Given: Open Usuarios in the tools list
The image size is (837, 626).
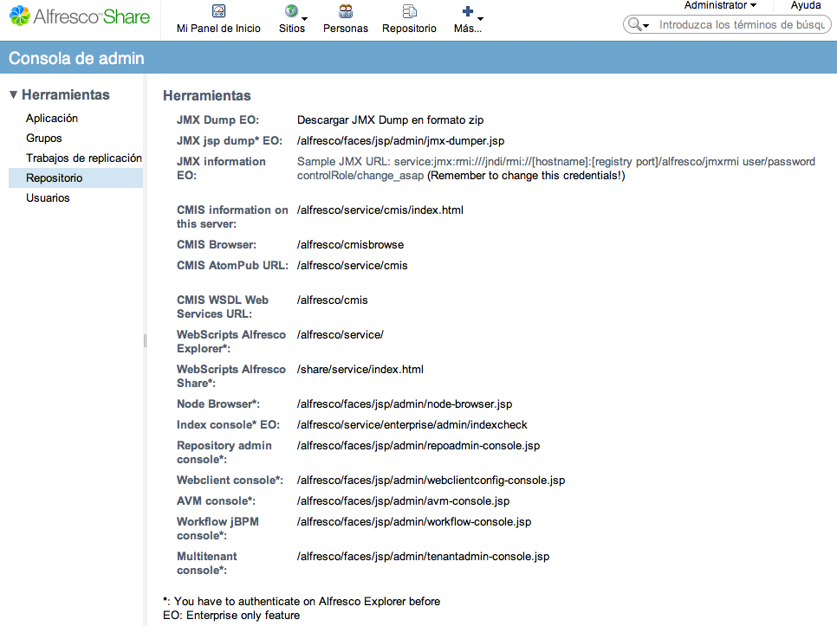Looking at the screenshot, I should tap(48, 197).
